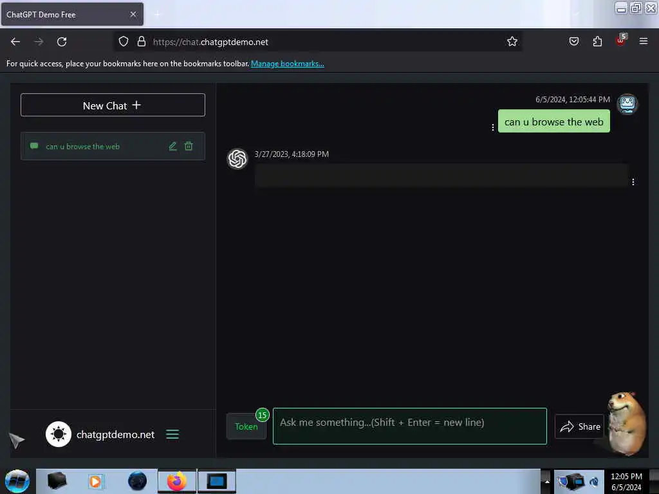Switch to Firefox in the taskbar

(x=177, y=481)
